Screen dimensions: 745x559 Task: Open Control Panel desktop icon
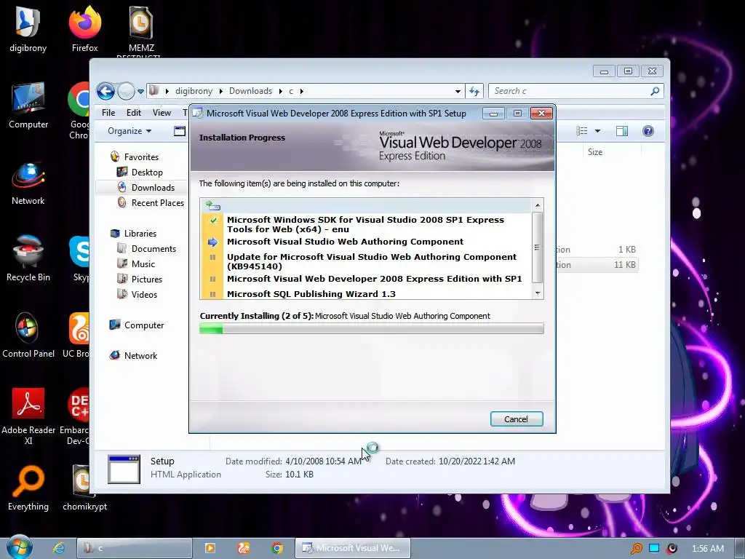[x=28, y=335]
